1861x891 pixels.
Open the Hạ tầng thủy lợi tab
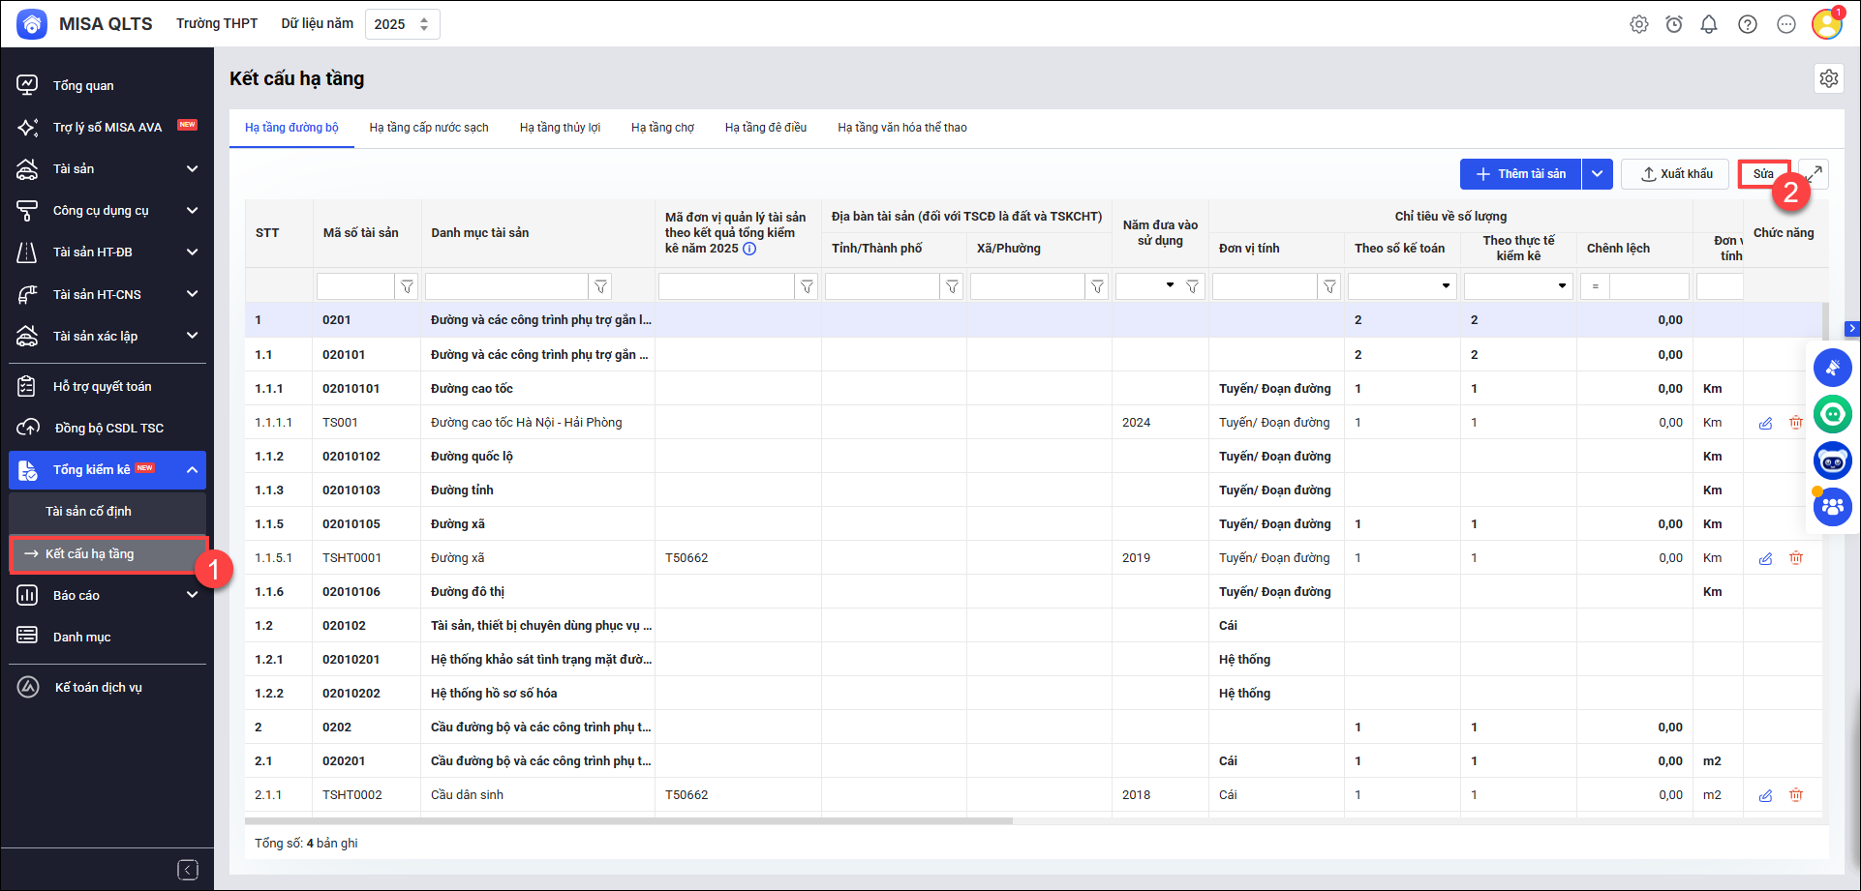pyautogui.click(x=560, y=128)
